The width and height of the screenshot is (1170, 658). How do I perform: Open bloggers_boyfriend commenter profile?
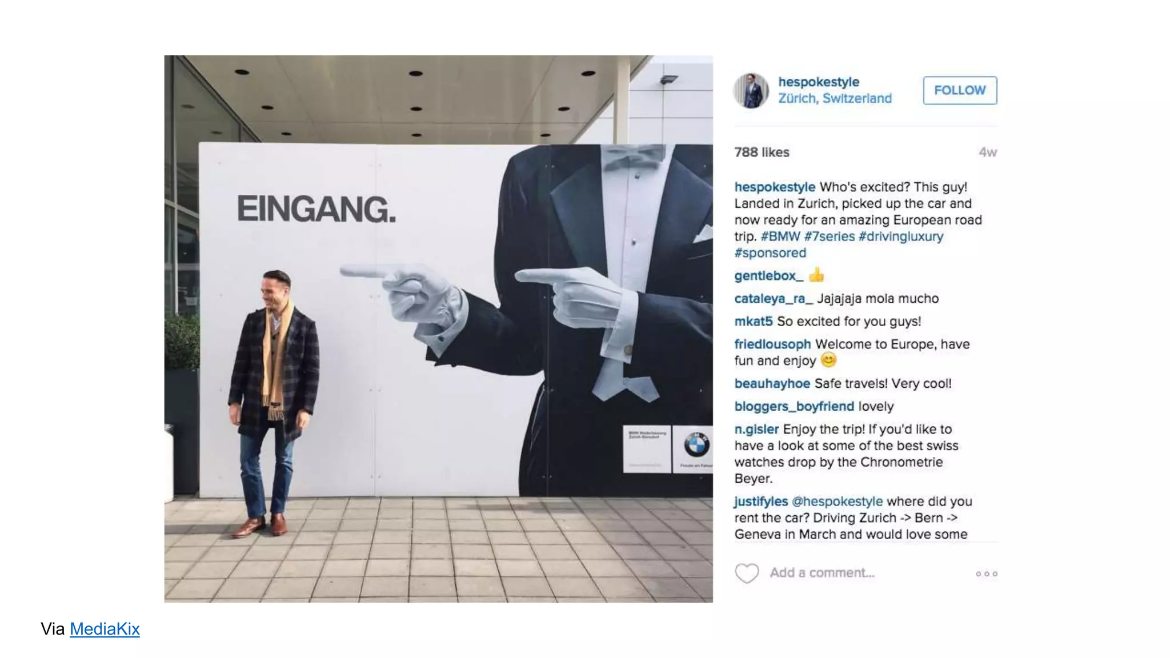pyautogui.click(x=794, y=407)
